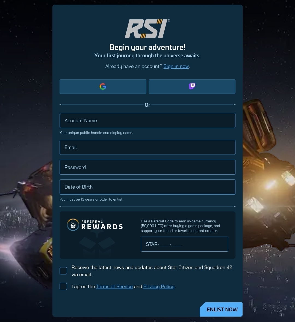Image resolution: width=295 pixels, height=322 pixels.
Task: Check the agree to Terms checkbox
Action: (63, 287)
